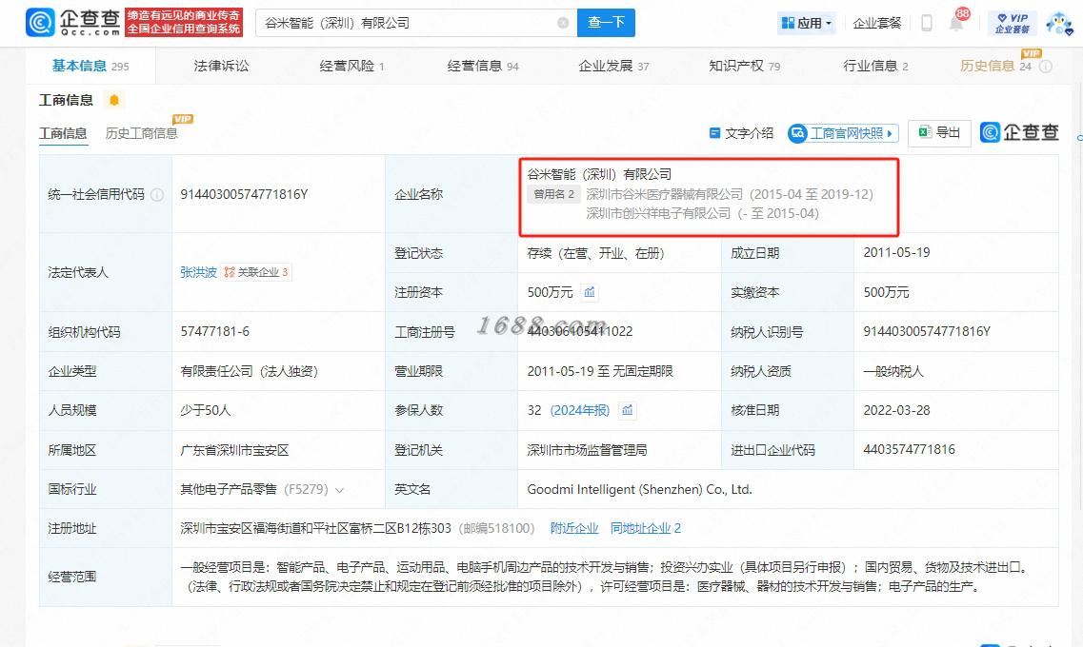Switch to the 法律诉讼 tab
This screenshot has height=647, width=1083.
coord(221,67)
